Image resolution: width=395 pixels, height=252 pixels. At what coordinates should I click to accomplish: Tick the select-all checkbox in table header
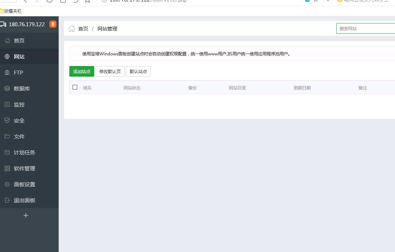tap(75, 87)
